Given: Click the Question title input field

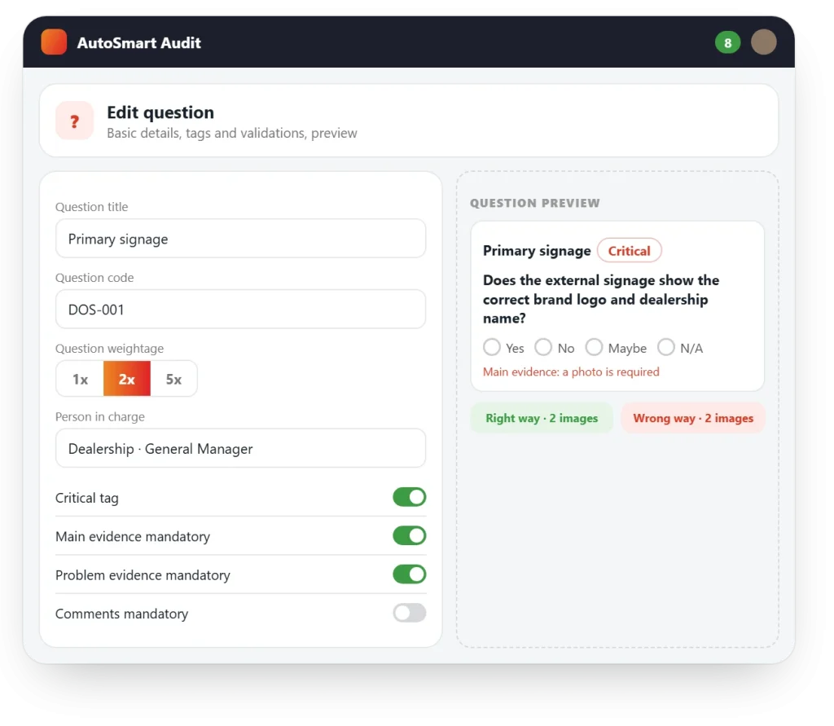Looking at the screenshot, I should point(240,239).
